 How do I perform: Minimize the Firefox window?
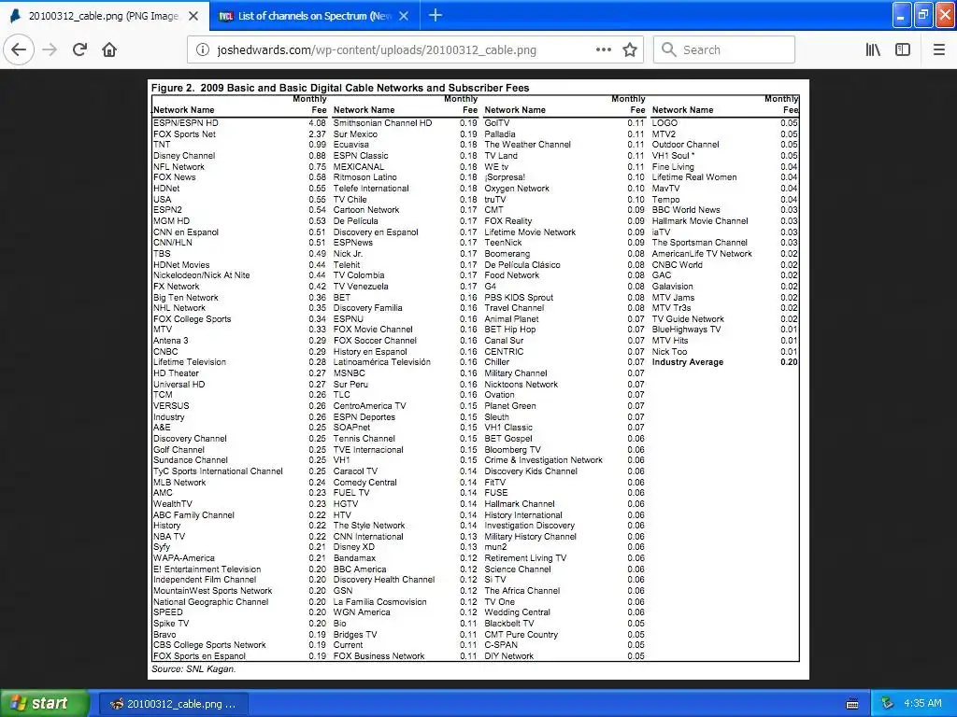click(x=902, y=15)
